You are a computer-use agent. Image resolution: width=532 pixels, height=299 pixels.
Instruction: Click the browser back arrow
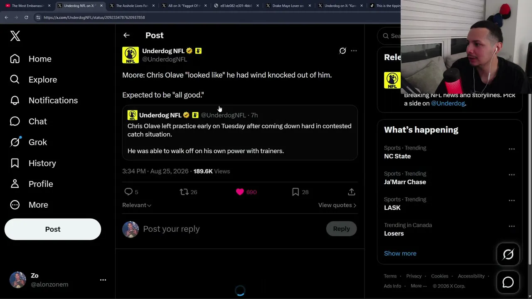point(6,17)
